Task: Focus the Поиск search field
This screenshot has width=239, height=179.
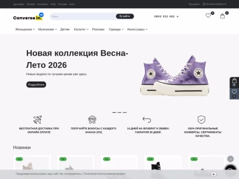Action: (83, 16)
